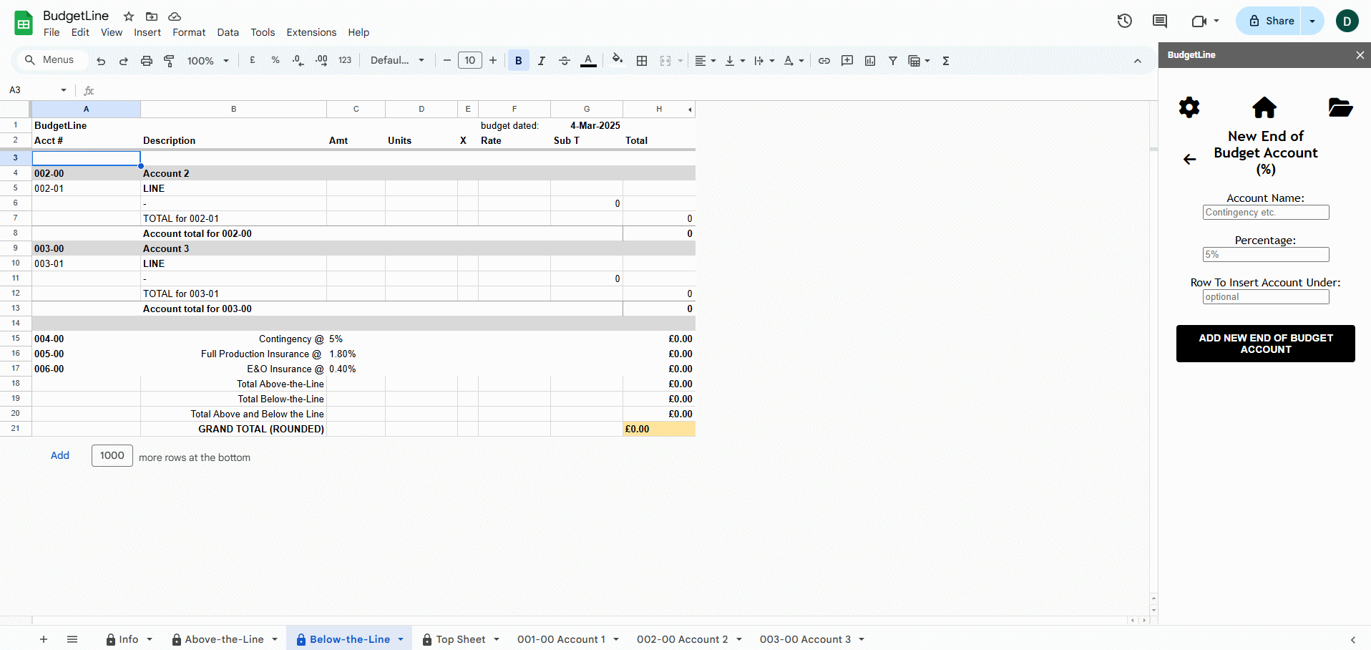Click the undo arrow in toolbar

(x=101, y=61)
